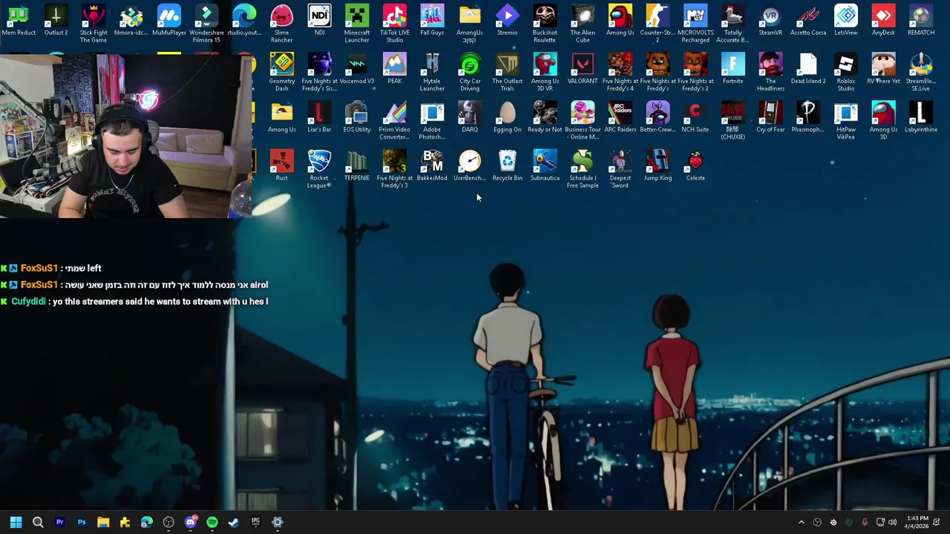
Task: Open the Labyrinthine desktop icon
Action: [921, 117]
